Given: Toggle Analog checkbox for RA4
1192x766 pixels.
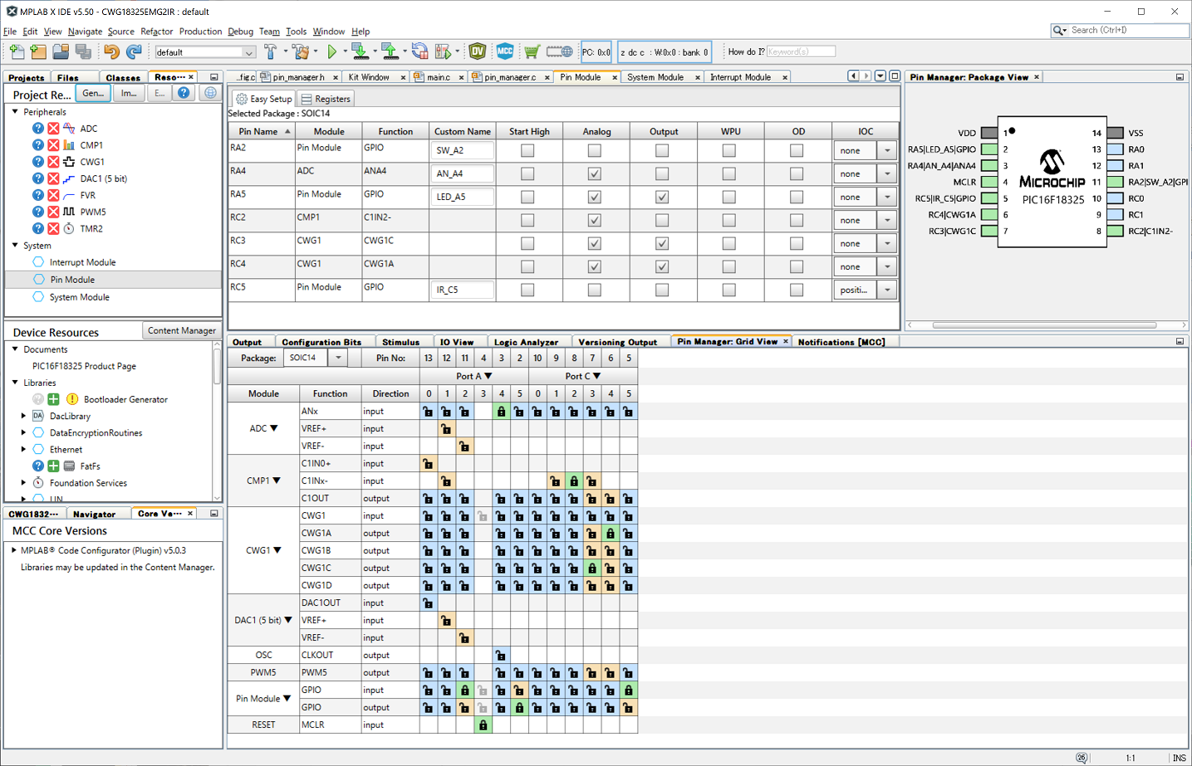Looking at the screenshot, I should click(594, 173).
